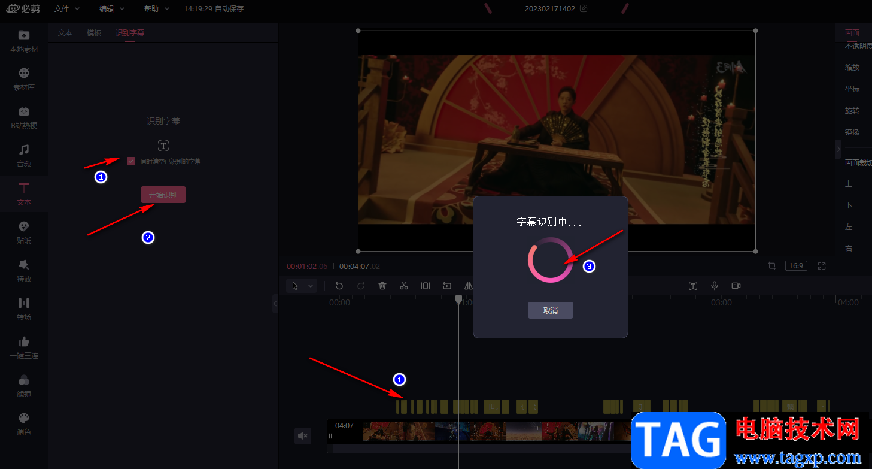The width and height of the screenshot is (872, 469).
Task: Click the 必剪 app logo
Action: pyautogui.click(x=22, y=8)
